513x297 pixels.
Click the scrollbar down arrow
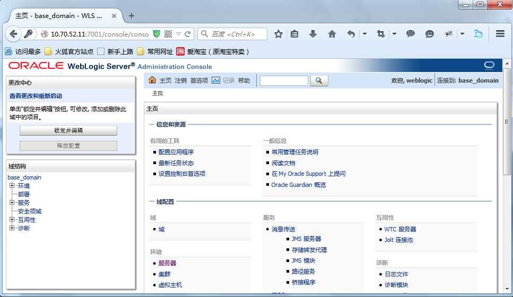tap(507, 289)
